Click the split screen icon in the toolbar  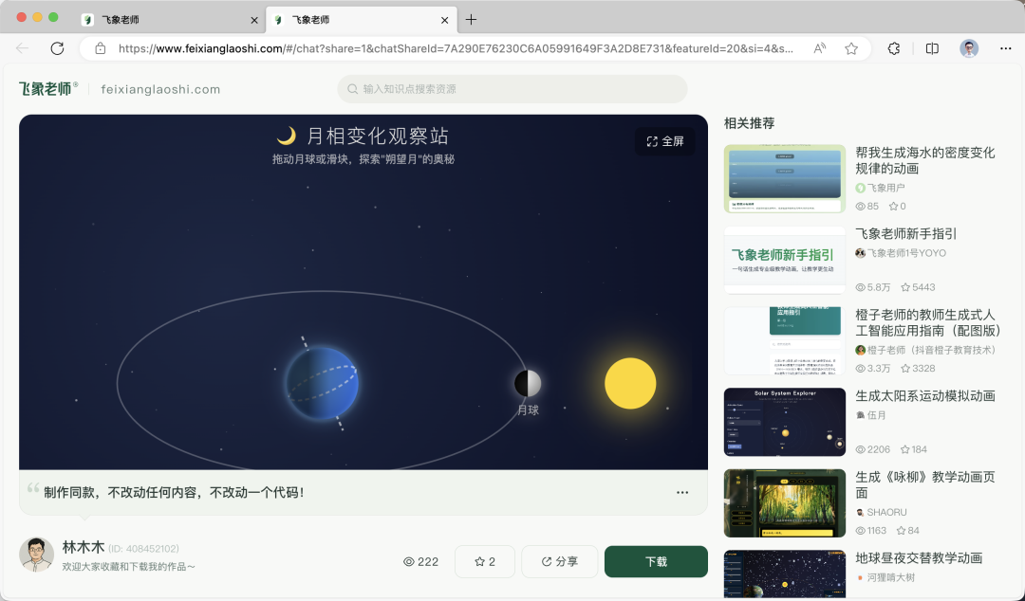click(931, 47)
